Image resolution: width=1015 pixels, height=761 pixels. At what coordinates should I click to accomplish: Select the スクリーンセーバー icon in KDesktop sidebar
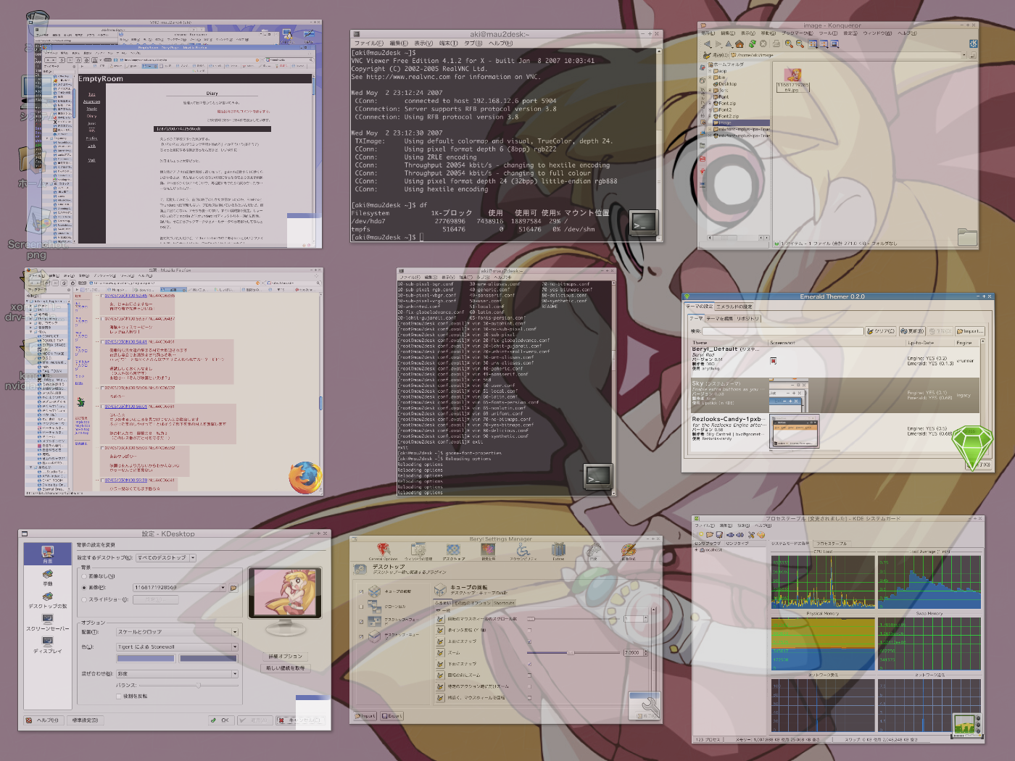point(47,622)
